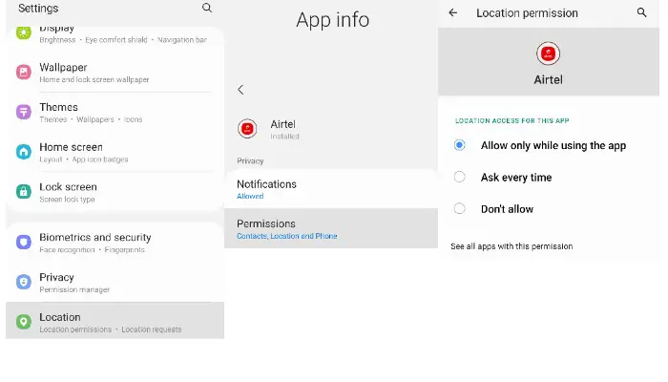The image size is (668, 382).
Task: Tap the Biometrics and security shield icon
Action: 24,243
